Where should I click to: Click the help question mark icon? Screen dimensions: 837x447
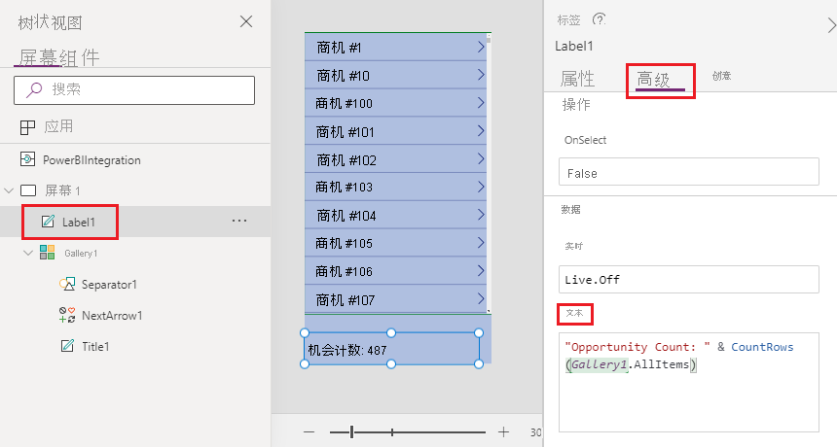pos(599,19)
